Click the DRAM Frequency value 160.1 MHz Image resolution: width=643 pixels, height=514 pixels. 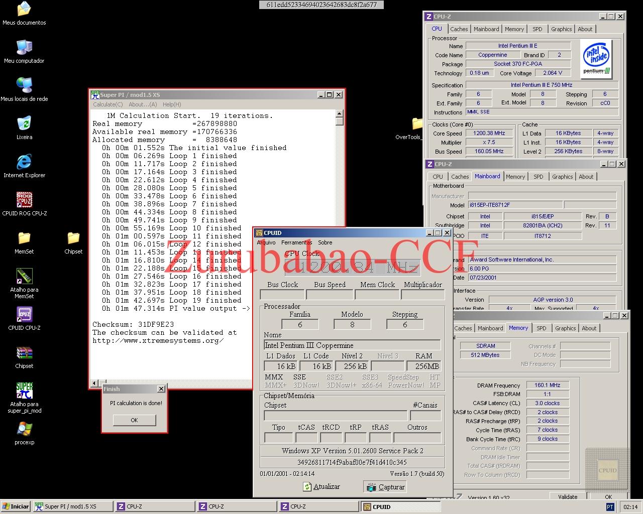click(x=547, y=385)
